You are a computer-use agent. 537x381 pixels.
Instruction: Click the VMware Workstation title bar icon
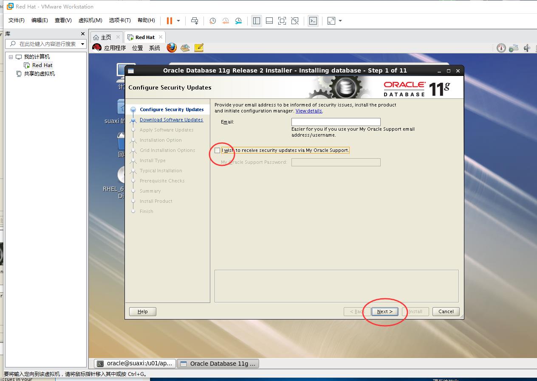pyautogui.click(x=10, y=6)
